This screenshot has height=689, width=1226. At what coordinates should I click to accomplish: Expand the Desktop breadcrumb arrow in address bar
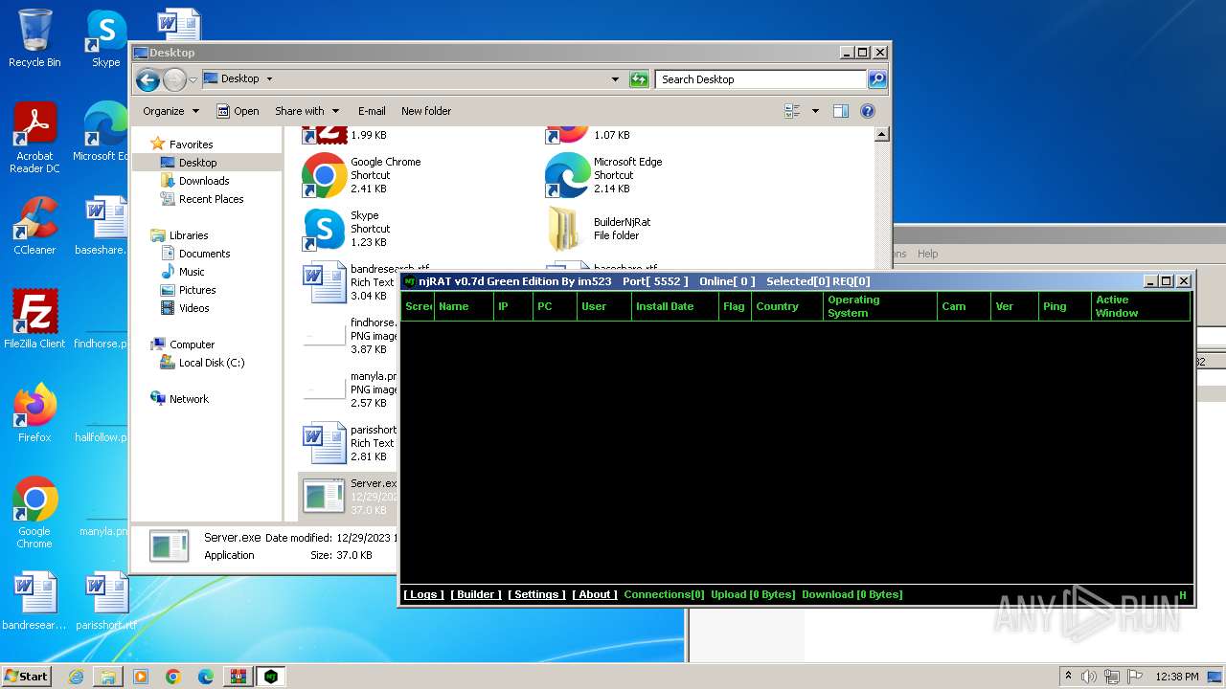[269, 79]
